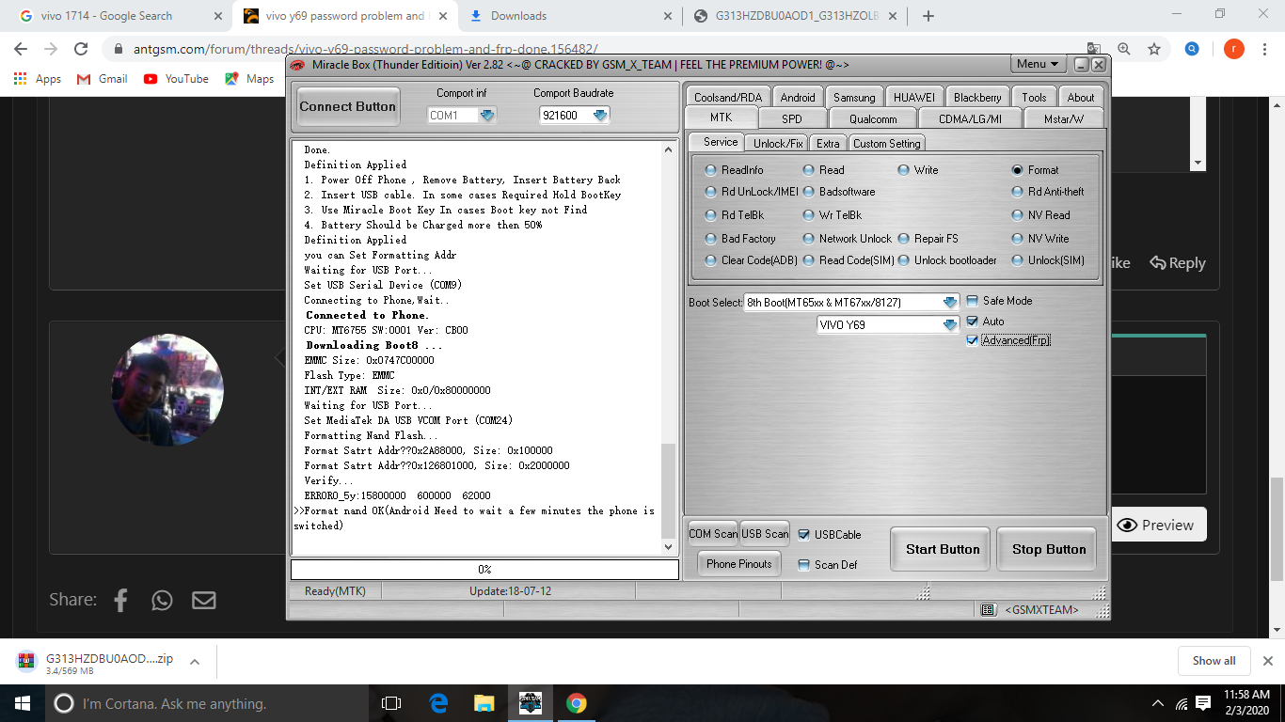Select the NV Read radio option
Viewport: 1285px width, 722px height.
(x=1018, y=215)
